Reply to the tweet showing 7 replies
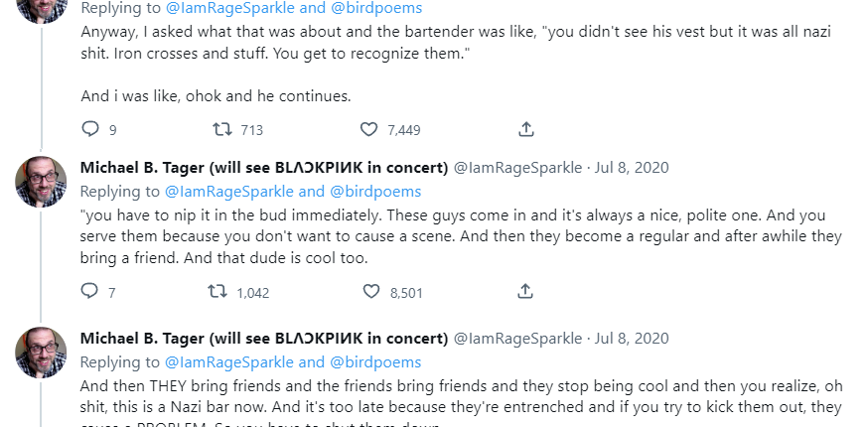This screenshot has width=866, height=427. (x=90, y=292)
